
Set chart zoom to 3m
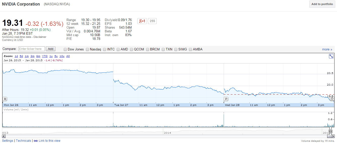[x=32, y=56]
